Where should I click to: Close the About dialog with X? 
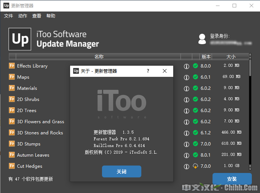tap(165, 71)
